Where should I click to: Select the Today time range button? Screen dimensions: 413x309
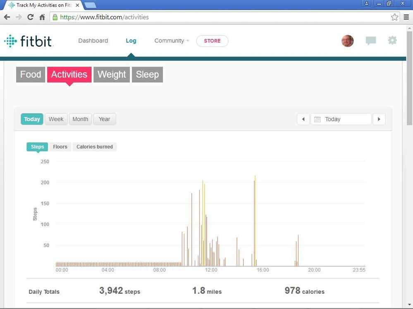pos(32,119)
